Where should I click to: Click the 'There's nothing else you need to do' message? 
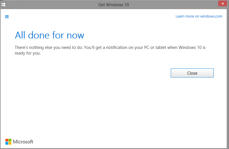pyautogui.click(x=110, y=50)
